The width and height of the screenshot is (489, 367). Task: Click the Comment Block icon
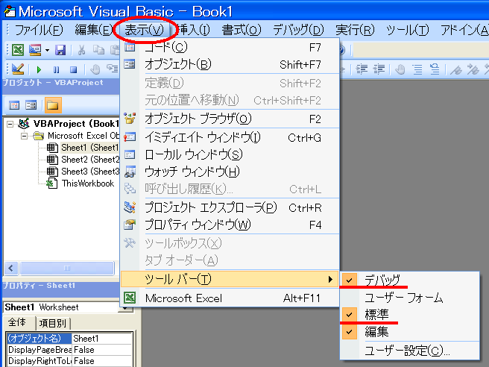pos(417,69)
